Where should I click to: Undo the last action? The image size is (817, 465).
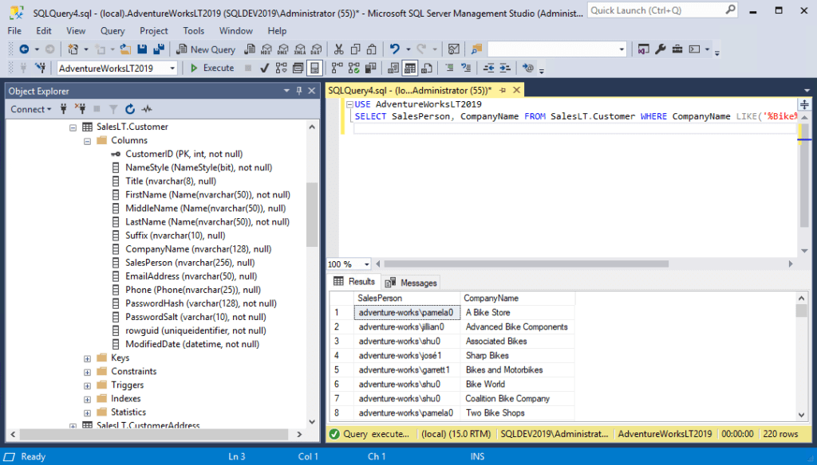394,49
